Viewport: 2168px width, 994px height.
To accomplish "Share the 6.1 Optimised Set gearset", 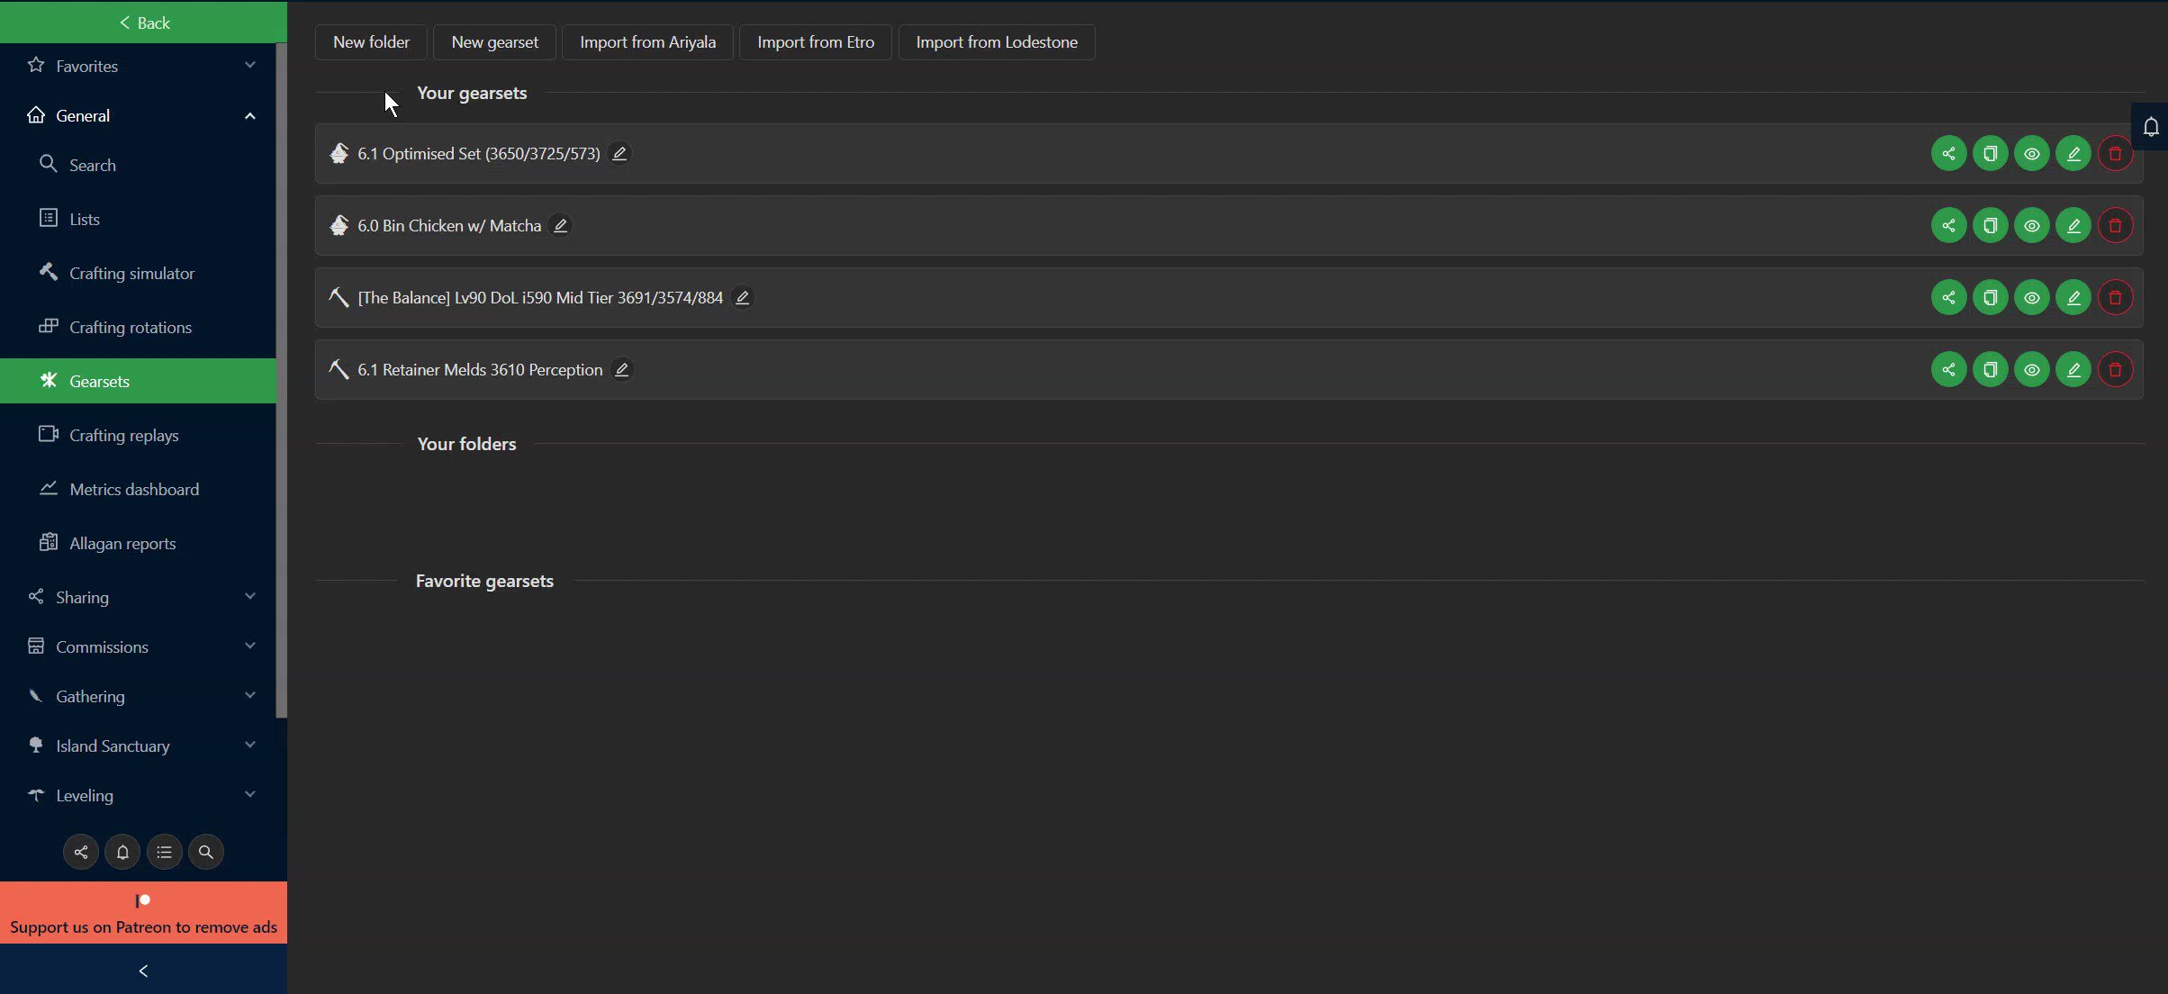I will click(x=1948, y=154).
